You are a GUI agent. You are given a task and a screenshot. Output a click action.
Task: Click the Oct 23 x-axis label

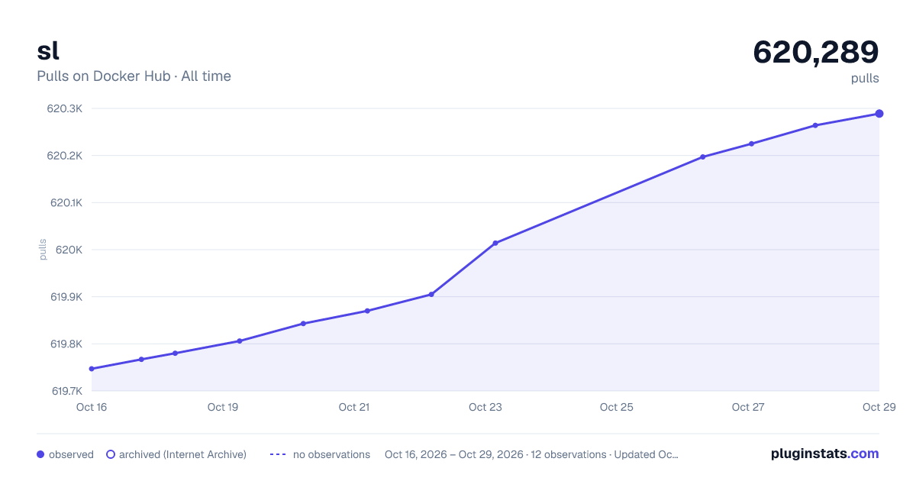(x=485, y=407)
